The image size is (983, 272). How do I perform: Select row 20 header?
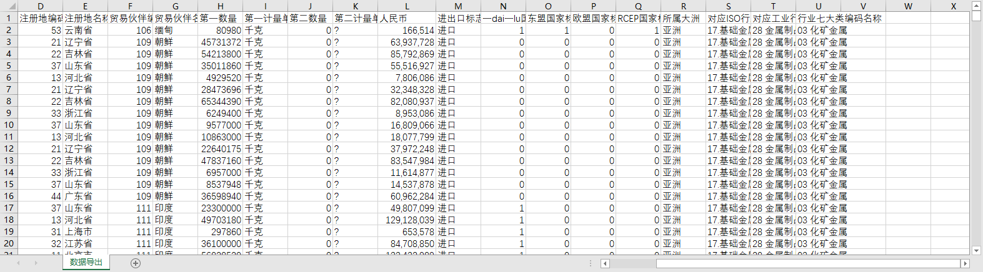tap(9, 243)
